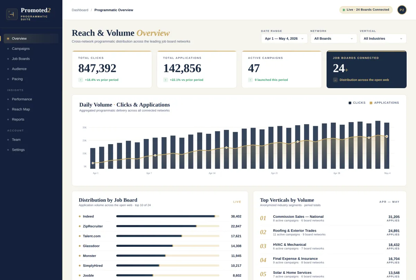The width and height of the screenshot is (416, 280).
Task: Click up-arrow trend icon under Total Applications
Action: tap(165, 80)
